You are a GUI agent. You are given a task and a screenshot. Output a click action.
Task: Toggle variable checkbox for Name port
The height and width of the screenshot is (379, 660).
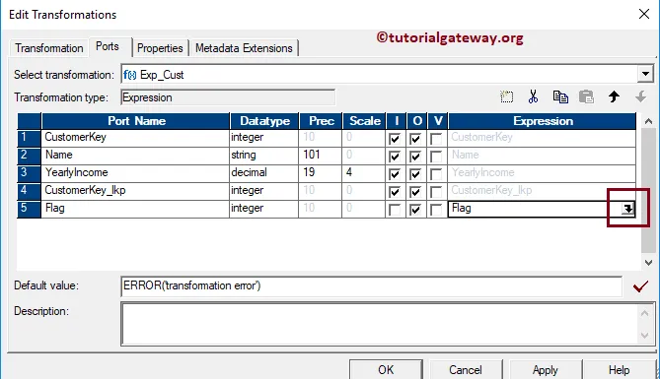coord(436,157)
